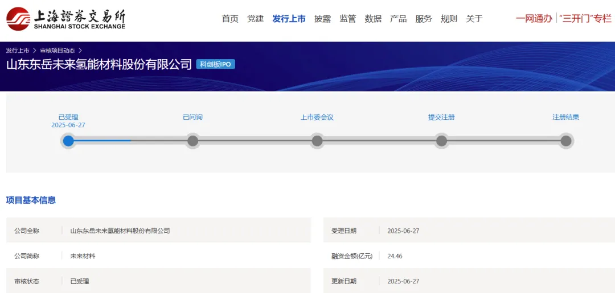Click the 公司简称 field label
615x293 pixels.
(27, 256)
